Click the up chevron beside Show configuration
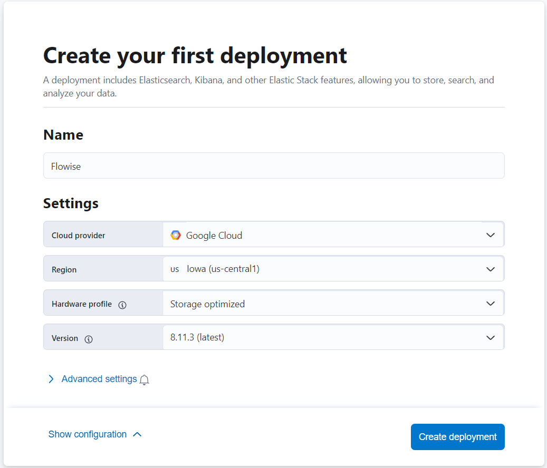 137,434
